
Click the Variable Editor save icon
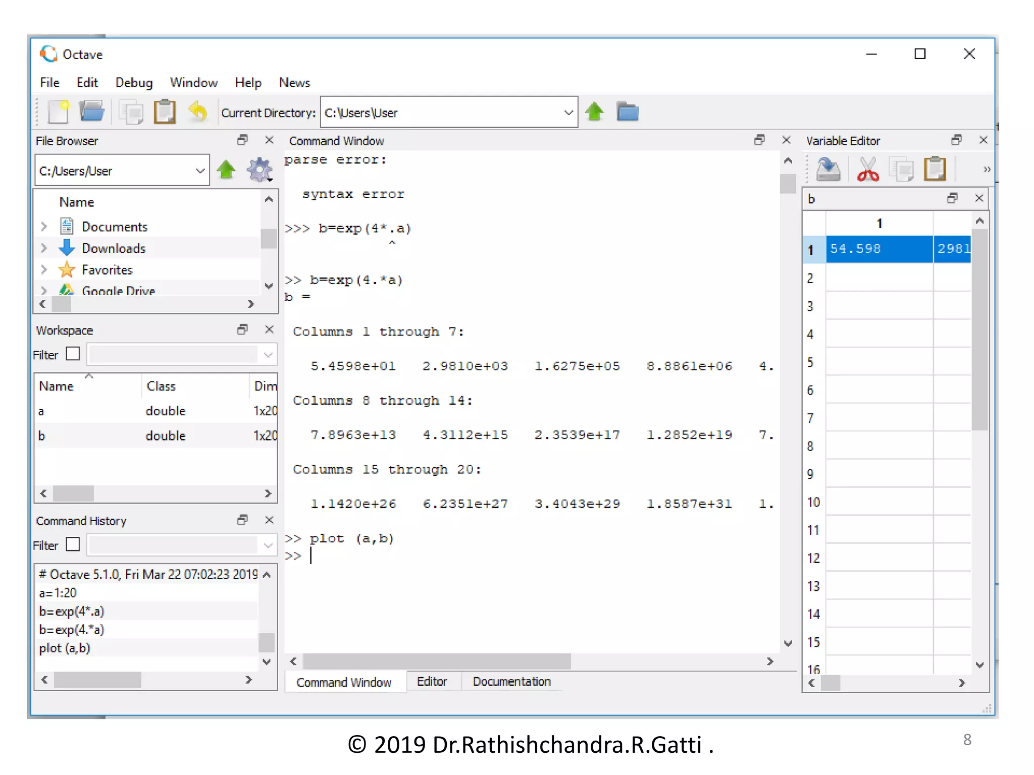(x=828, y=169)
